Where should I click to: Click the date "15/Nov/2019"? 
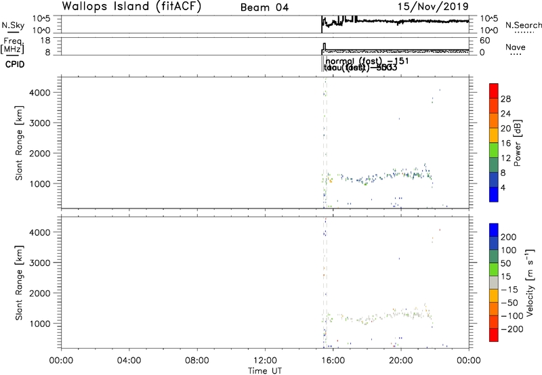[433, 6]
